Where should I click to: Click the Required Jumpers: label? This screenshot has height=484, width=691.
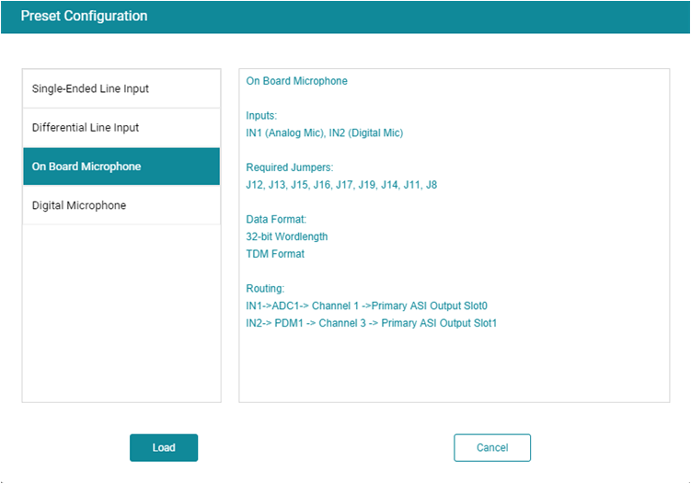pos(289,167)
